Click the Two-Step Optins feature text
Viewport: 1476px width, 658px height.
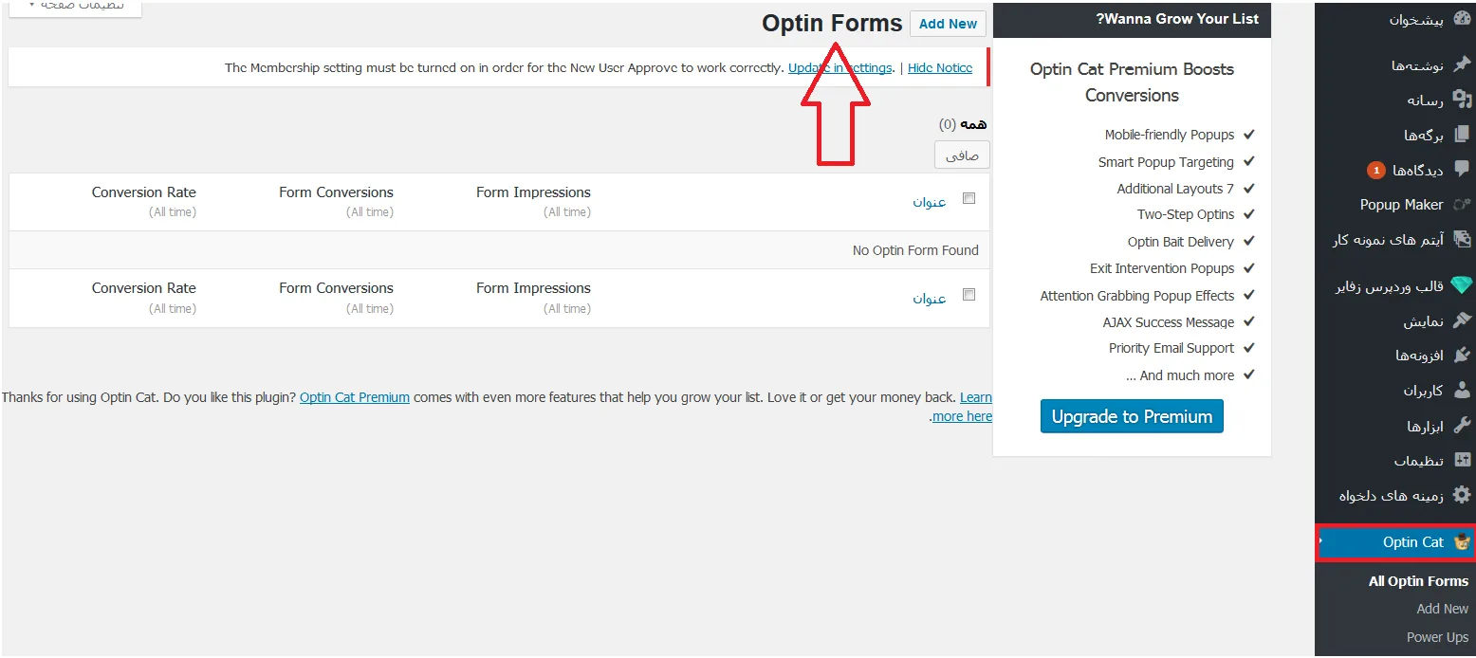click(x=1186, y=214)
